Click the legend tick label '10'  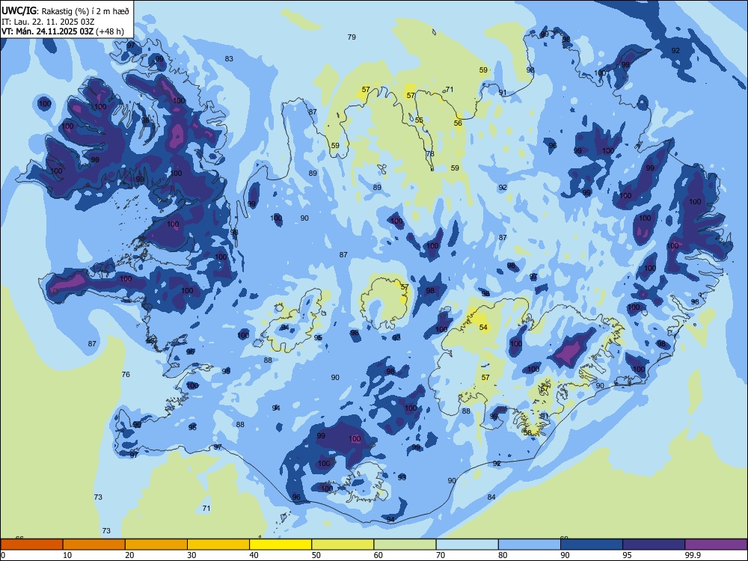coord(67,555)
